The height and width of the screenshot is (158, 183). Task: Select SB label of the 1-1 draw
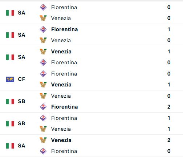tap(21, 123)
